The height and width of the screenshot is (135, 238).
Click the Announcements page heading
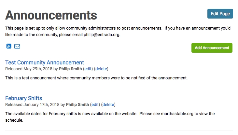(51, 15)
